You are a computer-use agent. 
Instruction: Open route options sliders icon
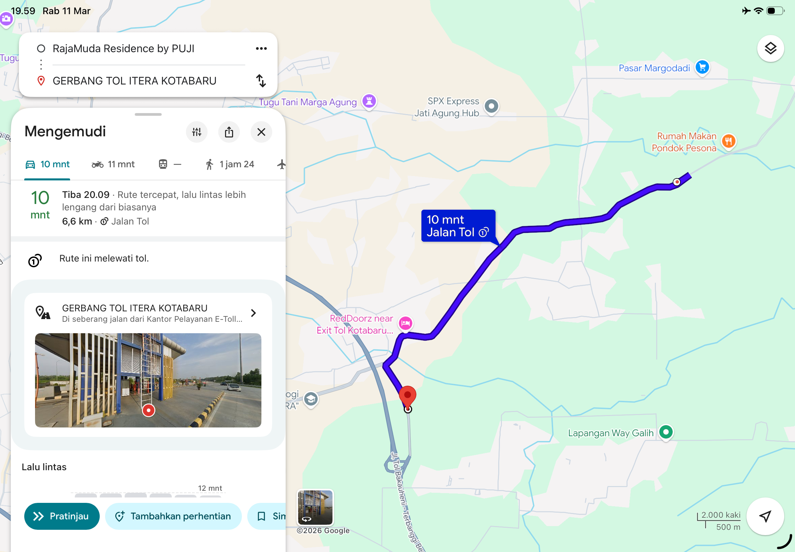[x=197, y=132]
